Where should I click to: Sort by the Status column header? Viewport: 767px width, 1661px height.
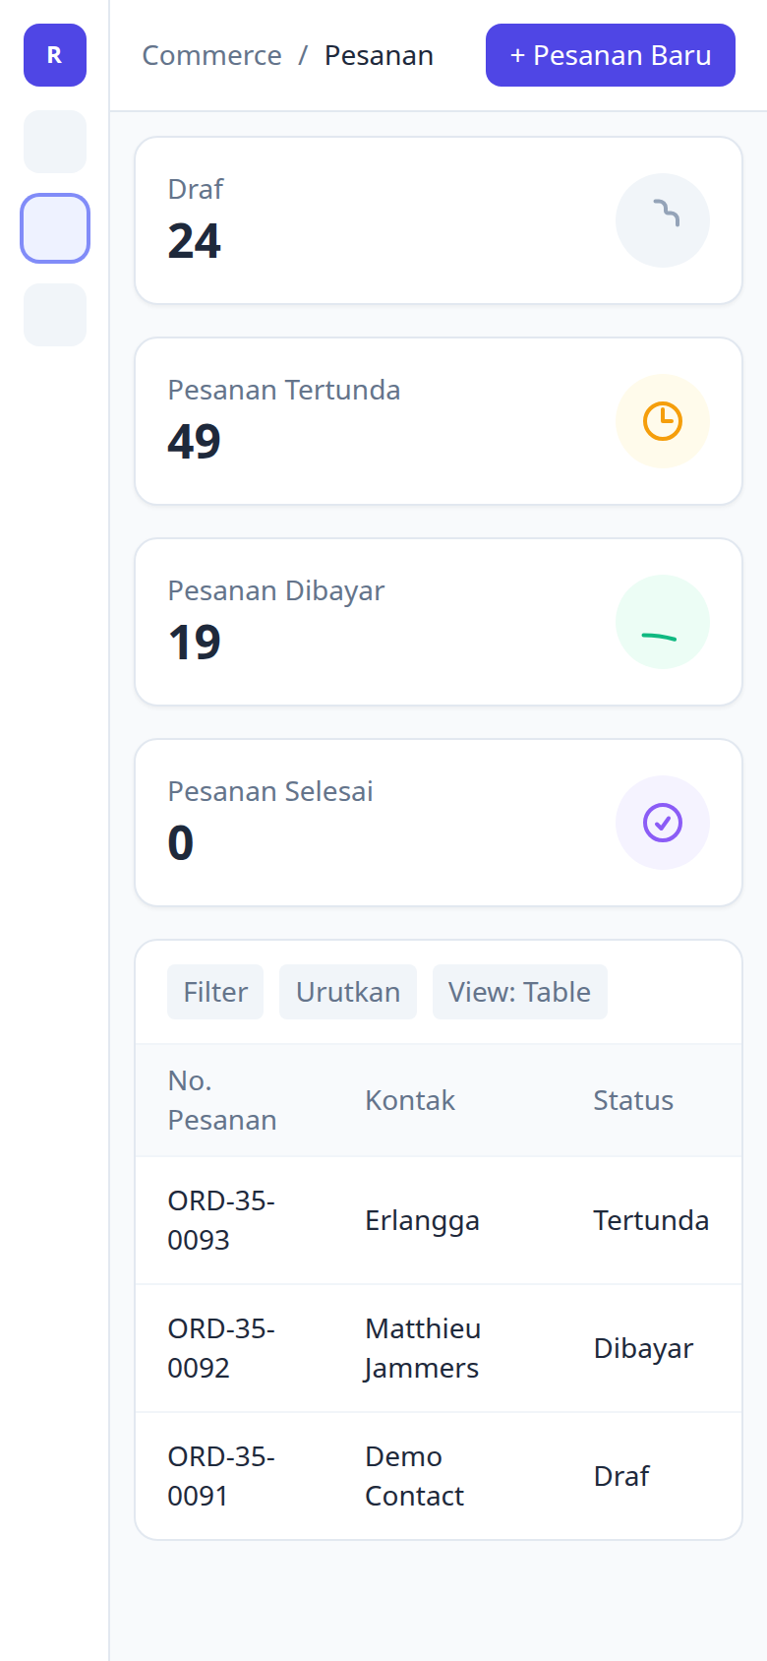pos(633,1100)
